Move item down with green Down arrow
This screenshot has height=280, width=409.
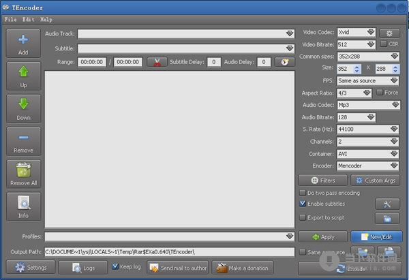[x=23, y=109]
